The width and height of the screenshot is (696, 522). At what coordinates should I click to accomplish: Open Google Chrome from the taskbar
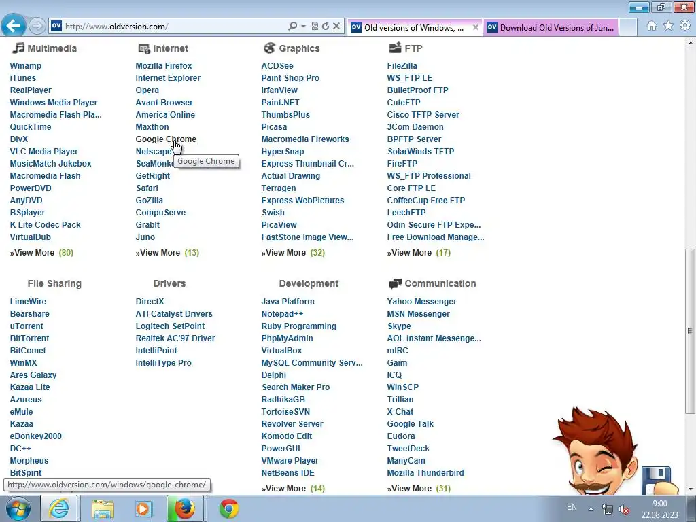229,508
